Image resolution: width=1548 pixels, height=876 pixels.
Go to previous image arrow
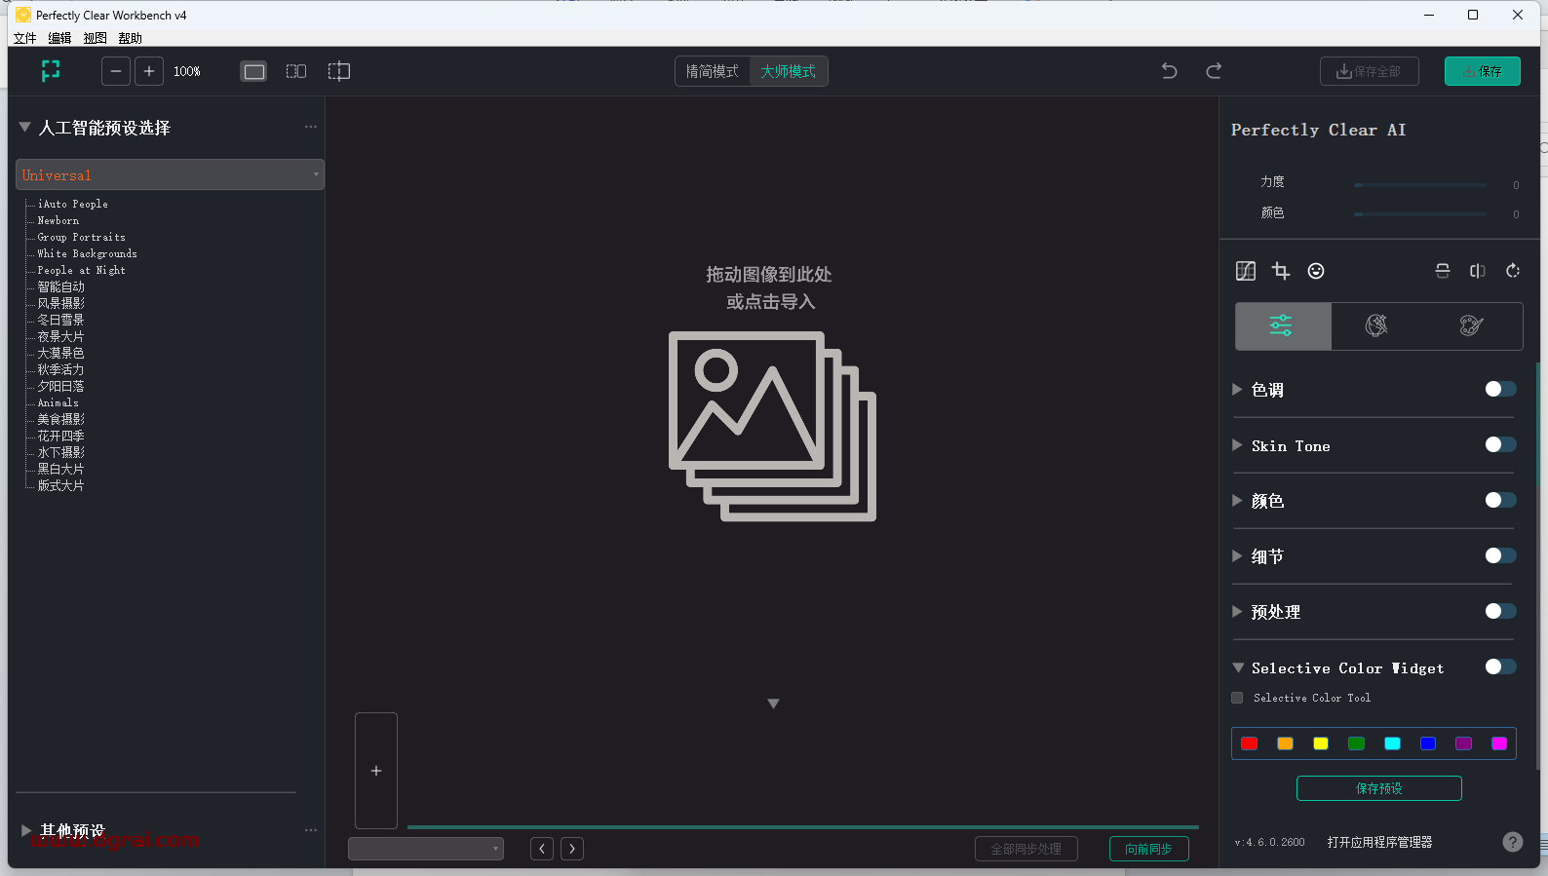pos(542,849)
